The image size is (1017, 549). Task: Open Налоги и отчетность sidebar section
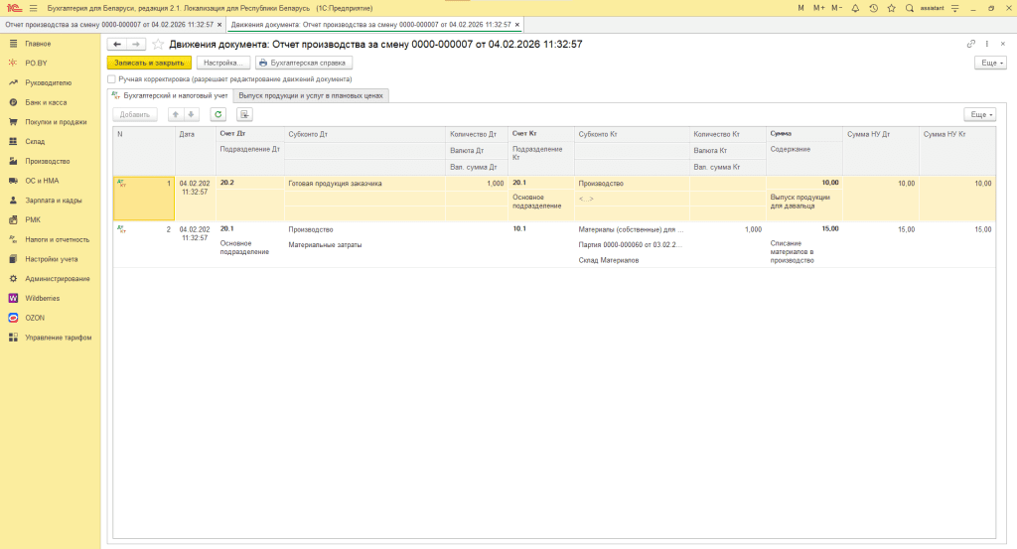pos(57,239)
